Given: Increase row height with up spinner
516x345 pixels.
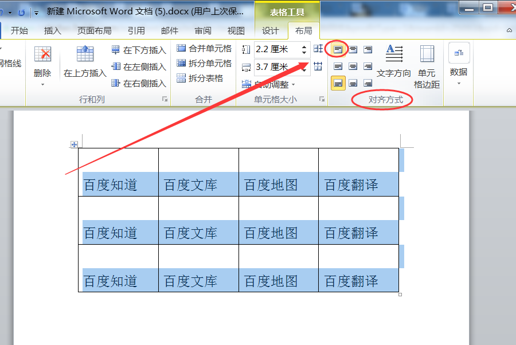Looking at the screenshot, I should tap(304, 46).
